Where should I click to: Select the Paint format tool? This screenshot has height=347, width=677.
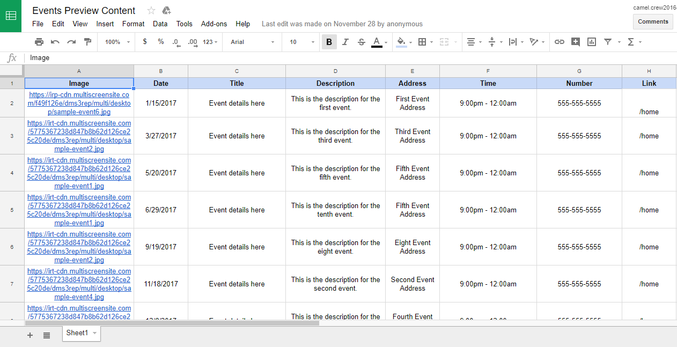click(x=87, y=42)
